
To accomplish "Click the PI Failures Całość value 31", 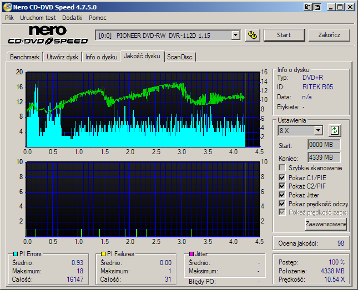I will pos(168,279).
